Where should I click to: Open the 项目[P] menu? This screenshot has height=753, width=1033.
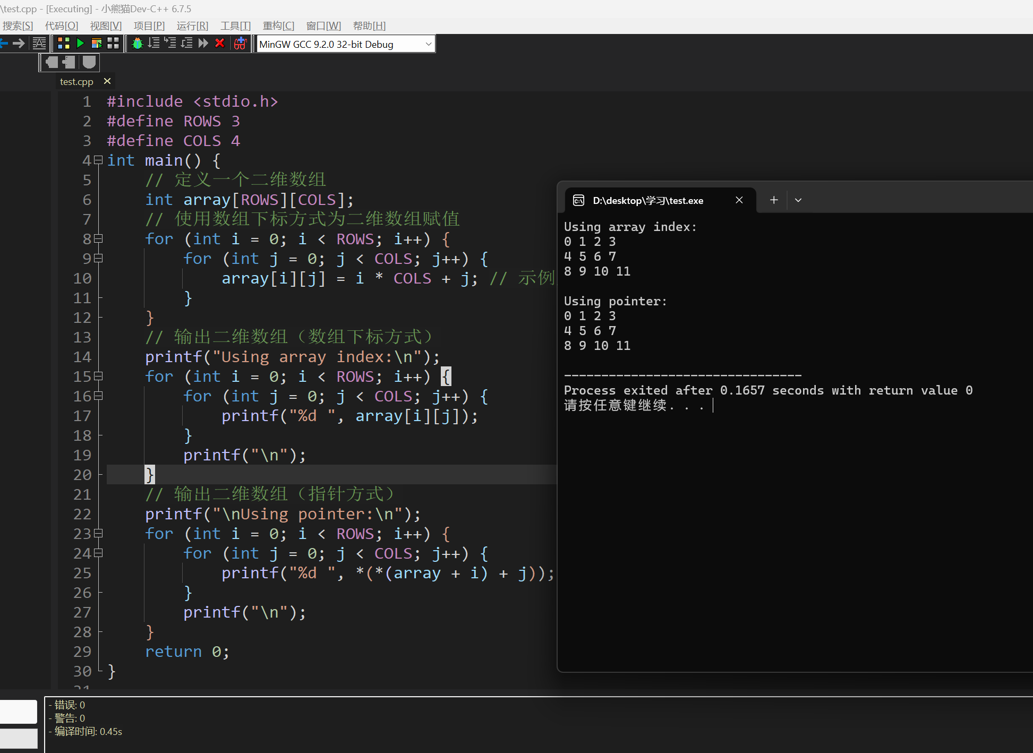(149, 26)
